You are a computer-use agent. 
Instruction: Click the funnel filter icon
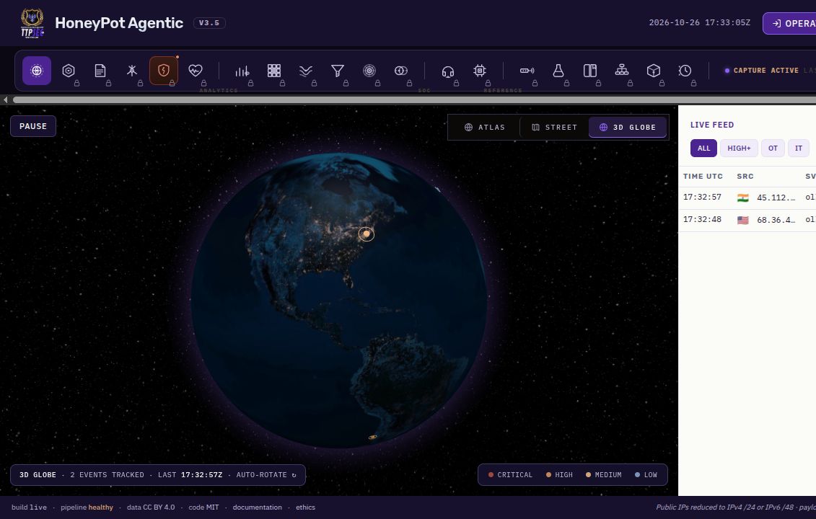coord(337,71)
